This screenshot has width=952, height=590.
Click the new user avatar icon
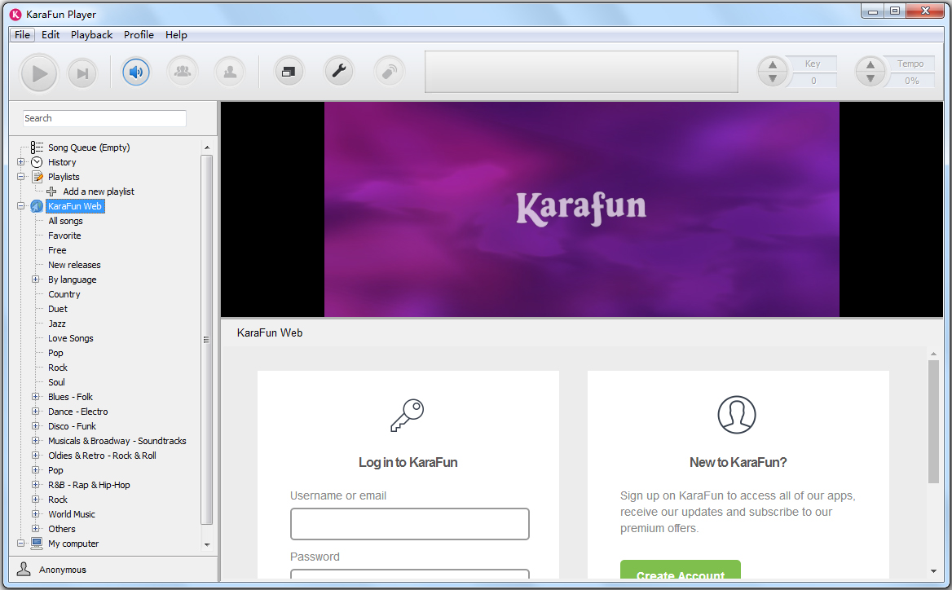point(737,415)
